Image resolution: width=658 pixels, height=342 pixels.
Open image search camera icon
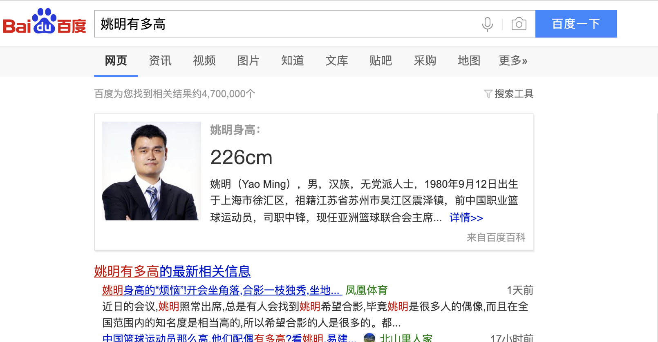coord(519,24)
